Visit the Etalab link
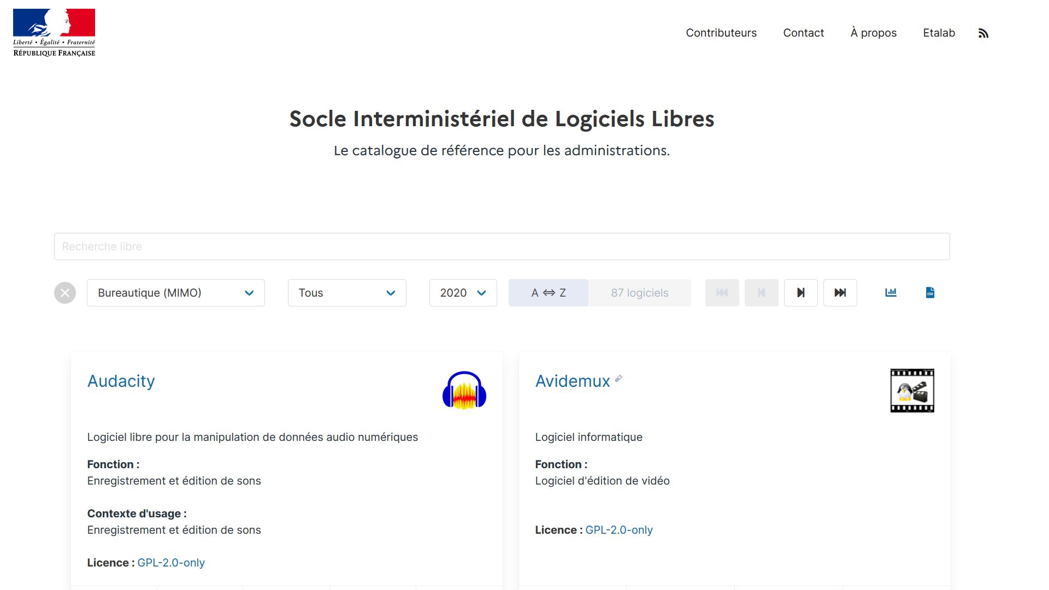Image resolution: width=1049 pixels, height=590 pixels. 939,33
